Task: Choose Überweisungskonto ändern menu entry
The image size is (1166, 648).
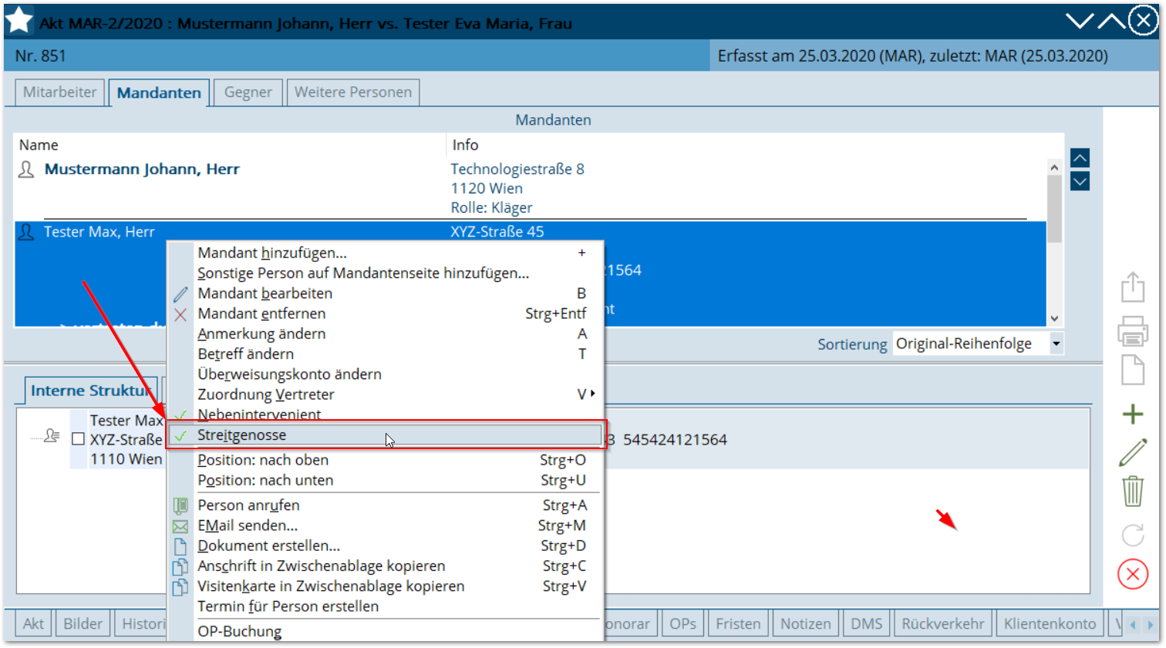Action: tap(386, 374)
